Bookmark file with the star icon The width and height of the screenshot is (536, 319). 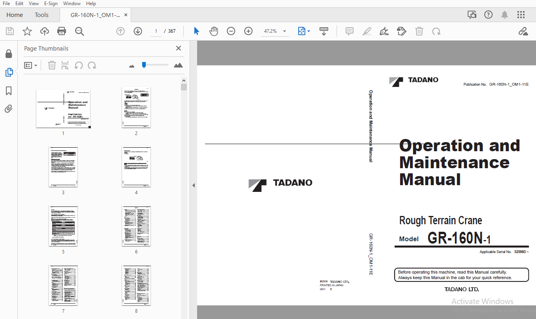(27, 31)
